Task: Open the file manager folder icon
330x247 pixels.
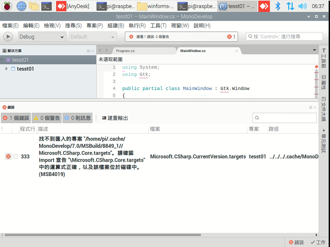Action: coord(34,6)
